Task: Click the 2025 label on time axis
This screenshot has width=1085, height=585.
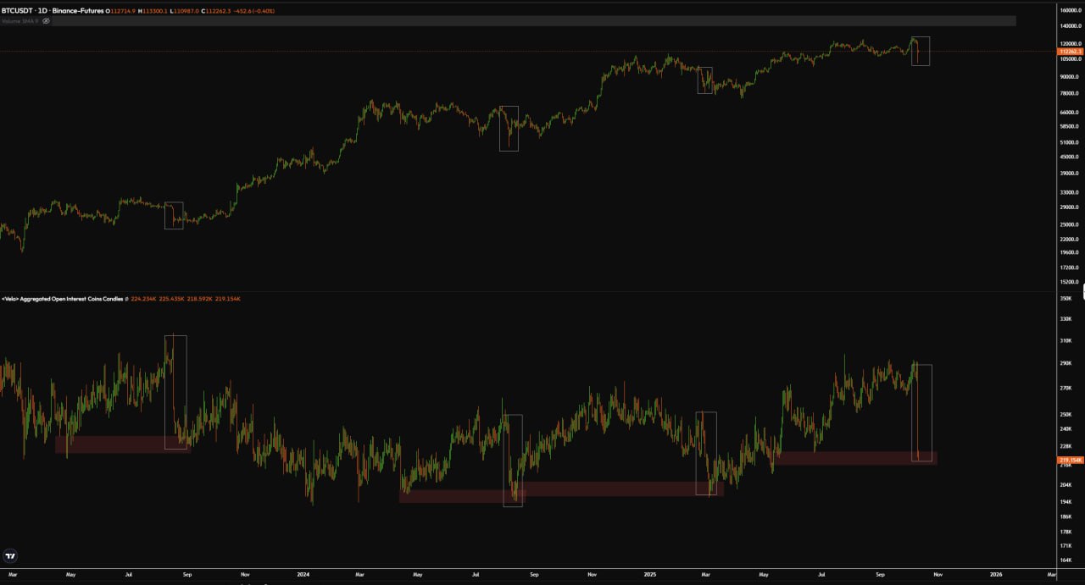Action: click(x=652, y=574)
